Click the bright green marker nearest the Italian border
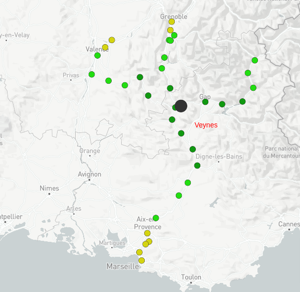Image resolution: width=300 pixels, height=292 pixels. [254, 60]
